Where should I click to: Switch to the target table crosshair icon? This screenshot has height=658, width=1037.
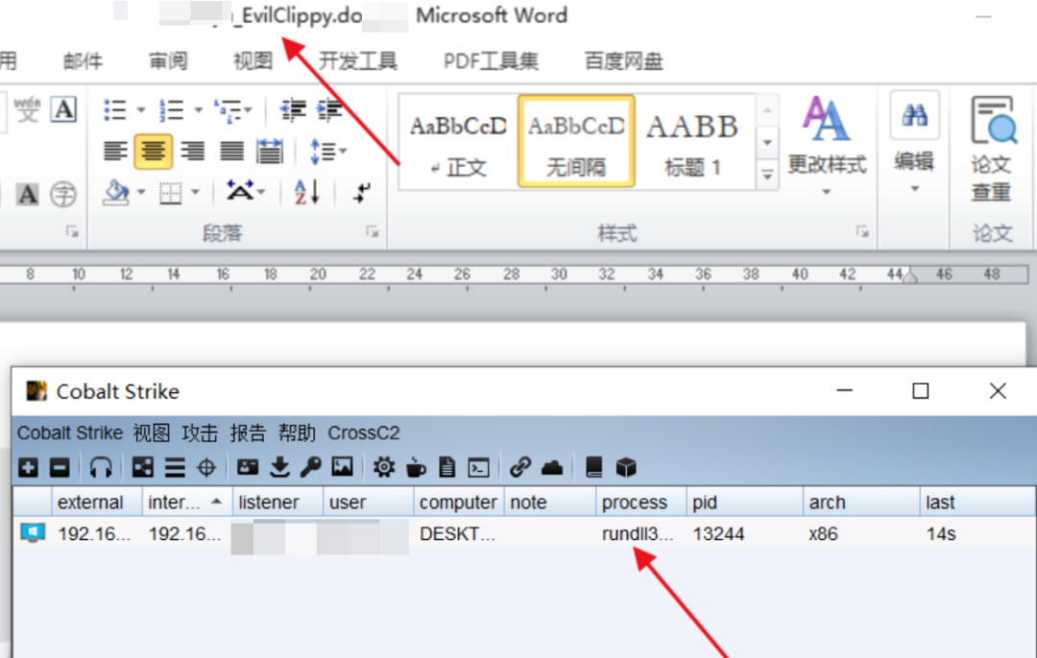click(206, 468)
